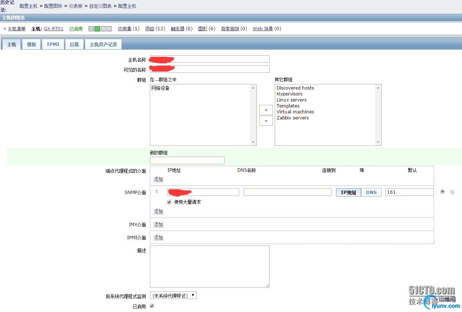462x312 pixels.
Task: Select the SNMP interface default radio button
Action: pyautogui.click(x=443, y=191)
